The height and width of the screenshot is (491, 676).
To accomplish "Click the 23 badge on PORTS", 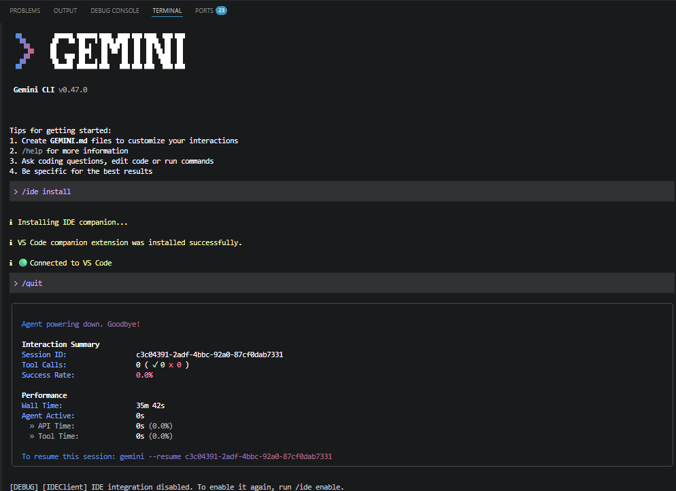I will click(221, 10).
